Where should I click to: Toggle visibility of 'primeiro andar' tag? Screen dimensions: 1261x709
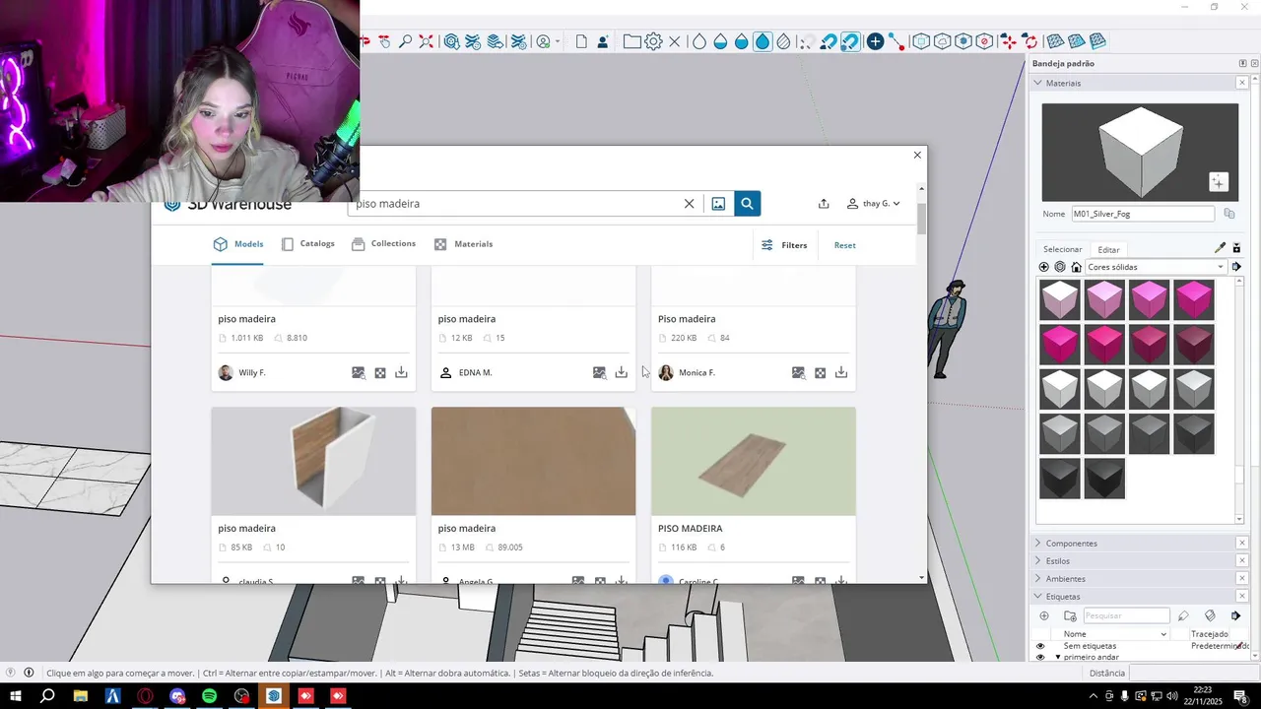click(x=1040, y=657)
